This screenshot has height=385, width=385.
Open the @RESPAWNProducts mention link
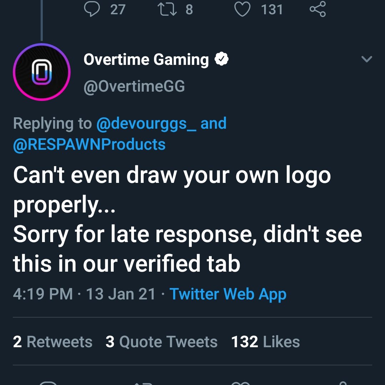89,144
